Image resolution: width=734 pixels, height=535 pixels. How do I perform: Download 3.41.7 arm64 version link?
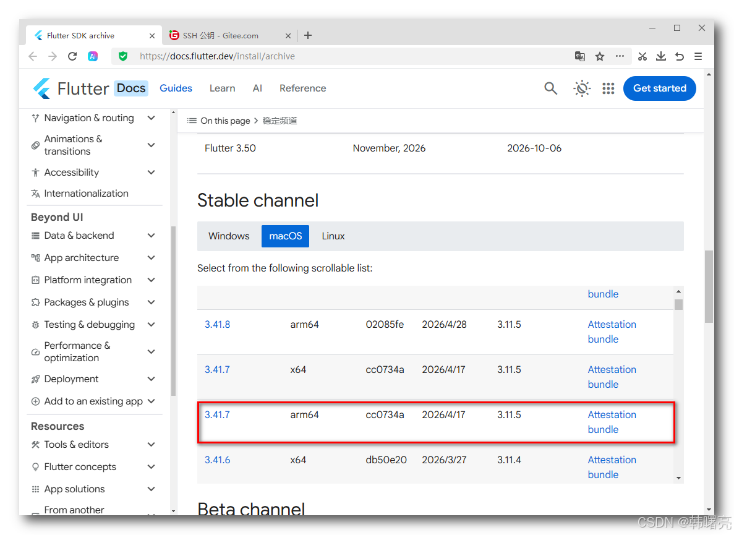tap(217, 415)
